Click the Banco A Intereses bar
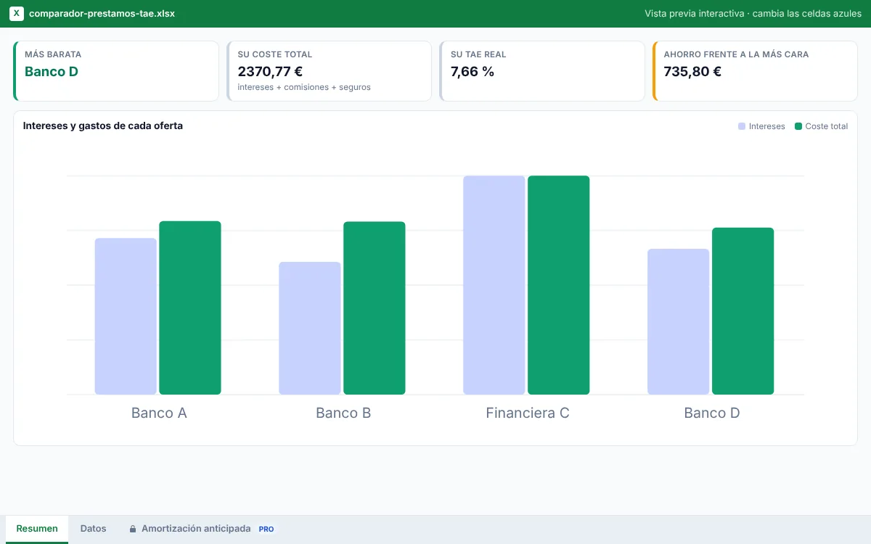The image size is (871, 544). point(126,316)
